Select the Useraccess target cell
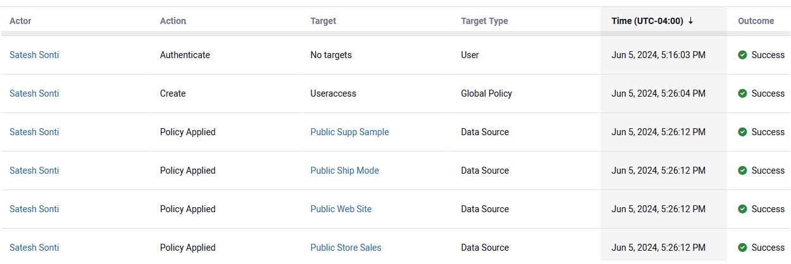The height and width of the screenshot is (264, 791). click(x=333, y=93)
